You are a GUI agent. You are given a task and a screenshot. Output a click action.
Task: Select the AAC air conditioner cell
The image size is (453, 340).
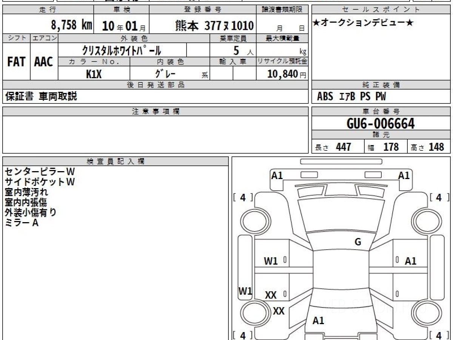44,62
